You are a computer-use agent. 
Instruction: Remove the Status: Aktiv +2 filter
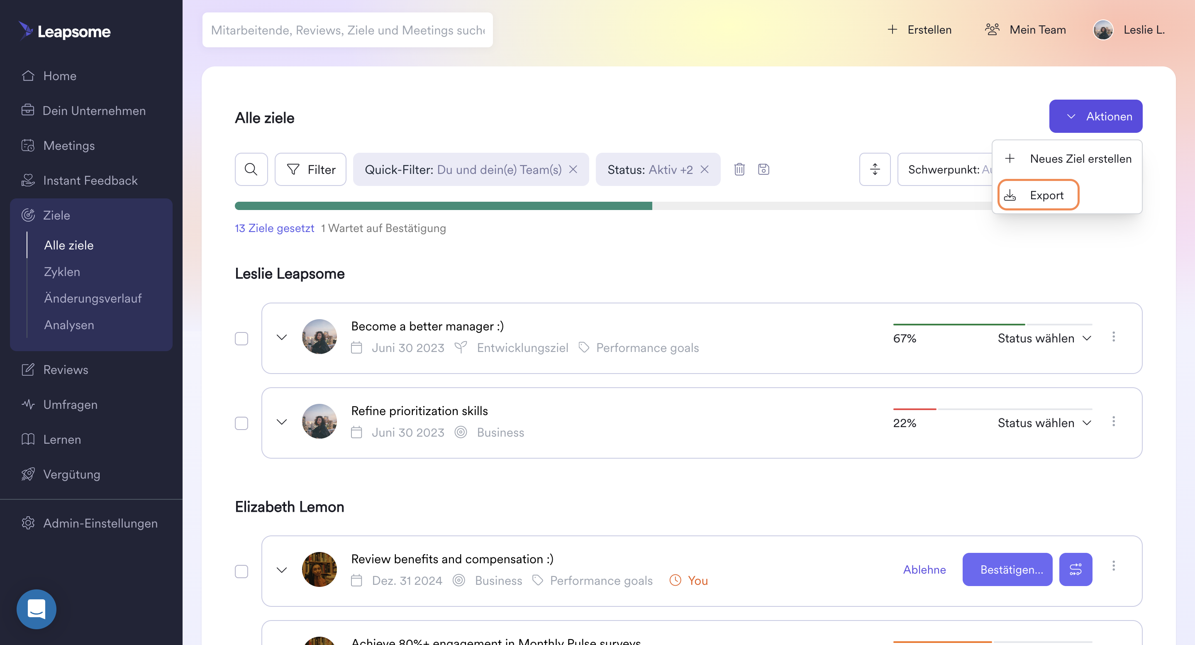pos(705,169)
